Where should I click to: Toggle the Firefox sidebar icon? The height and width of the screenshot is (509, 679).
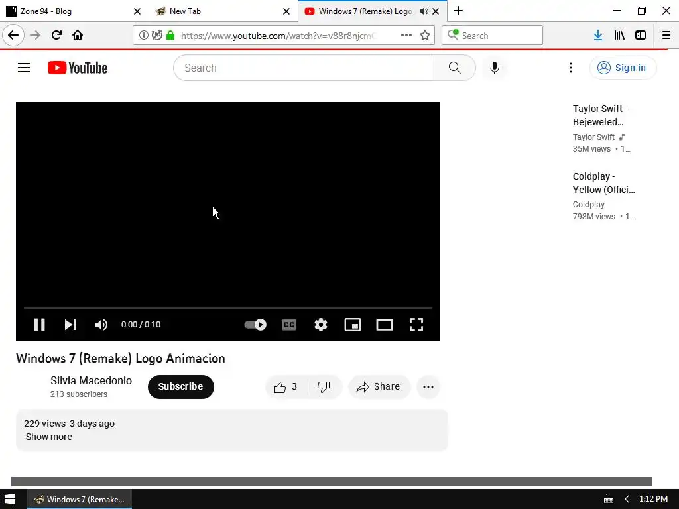coord(641,36)
